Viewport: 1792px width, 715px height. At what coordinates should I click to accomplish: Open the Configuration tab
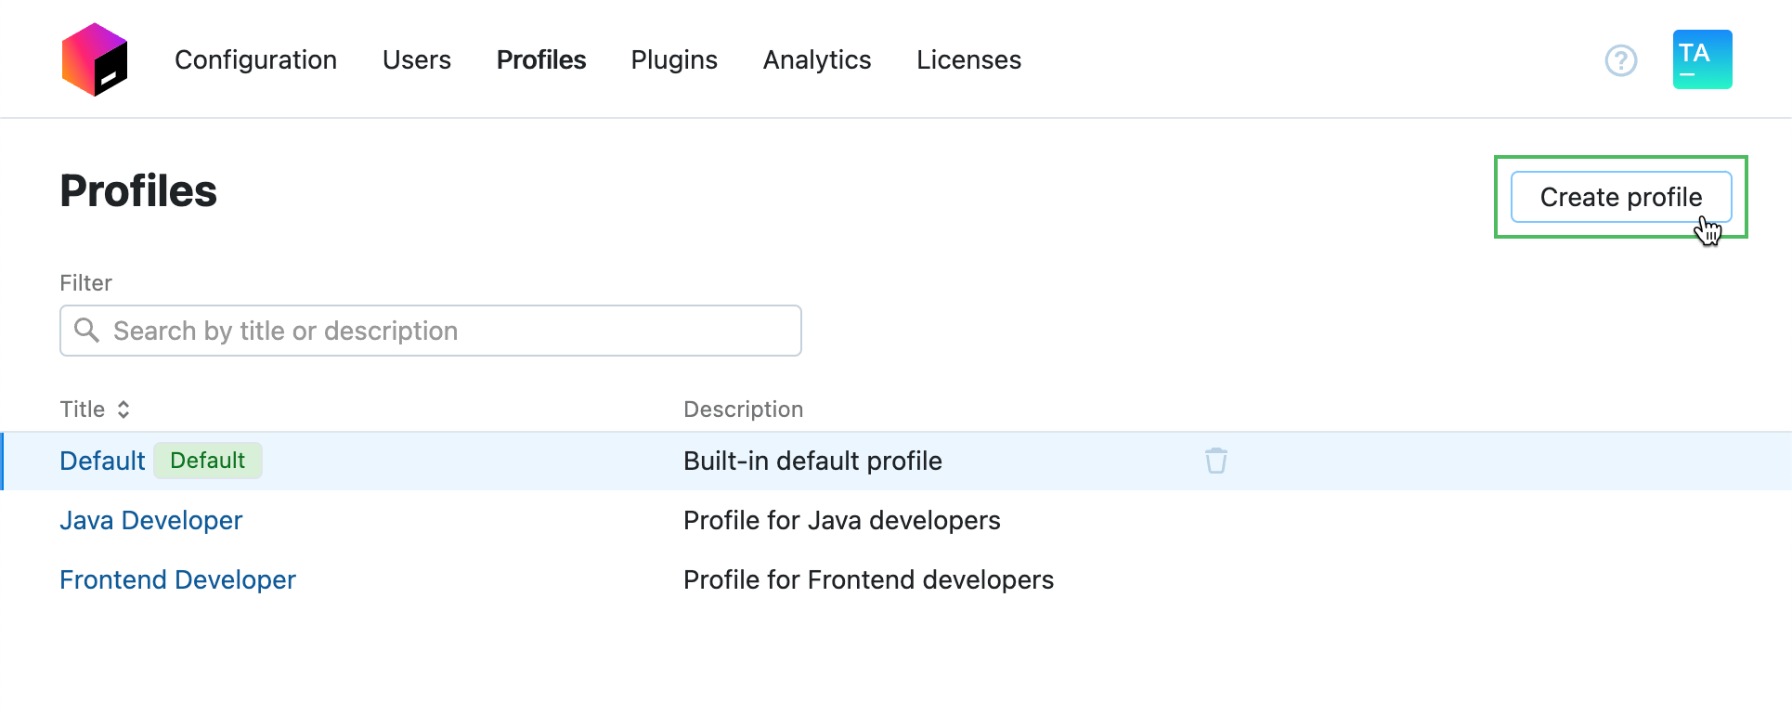point(255,59)
